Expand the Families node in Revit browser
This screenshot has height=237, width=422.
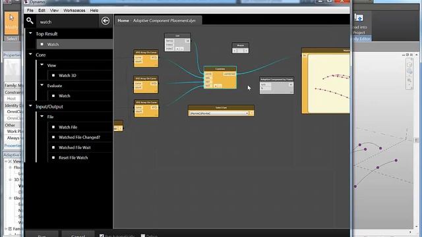click(x=10, y=228)
